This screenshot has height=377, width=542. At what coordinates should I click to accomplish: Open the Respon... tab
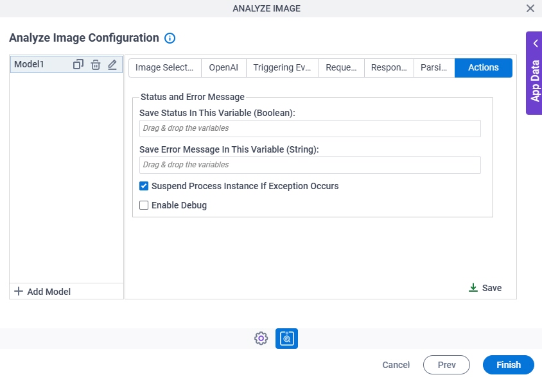389,68
